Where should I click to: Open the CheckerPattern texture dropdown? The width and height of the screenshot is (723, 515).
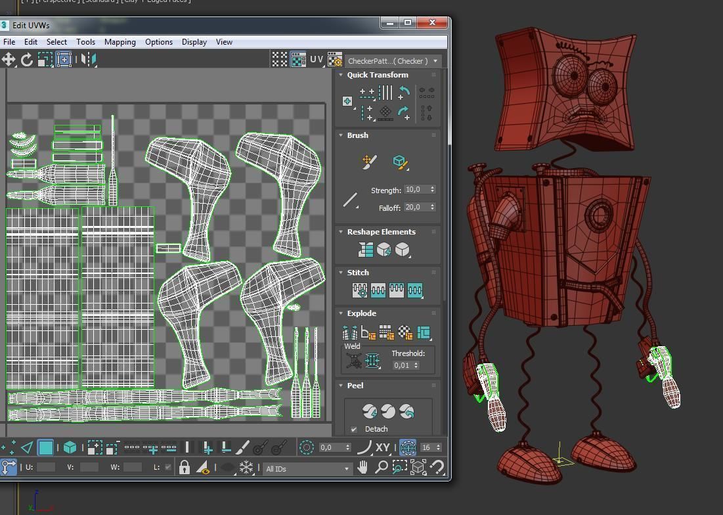(x=435, y=61)
